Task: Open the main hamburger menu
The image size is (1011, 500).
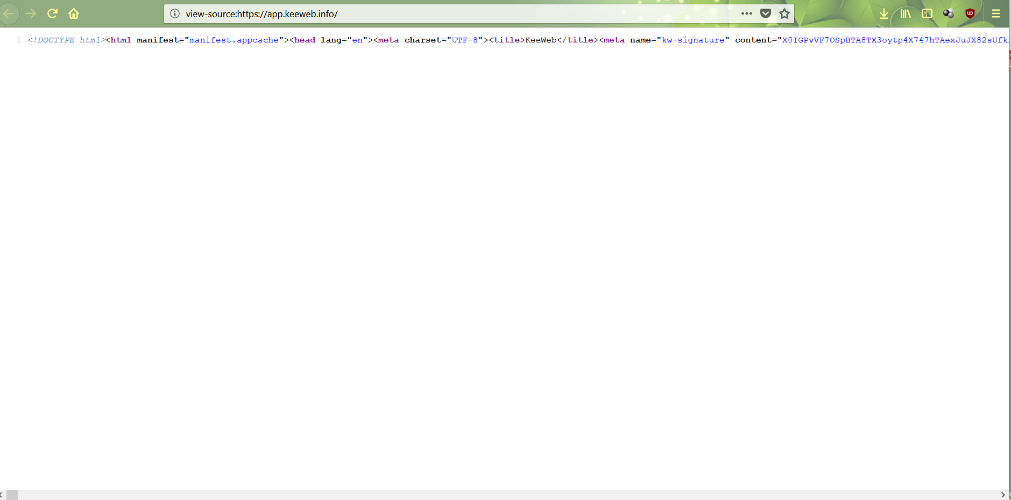Action: [x=998, y=13]
